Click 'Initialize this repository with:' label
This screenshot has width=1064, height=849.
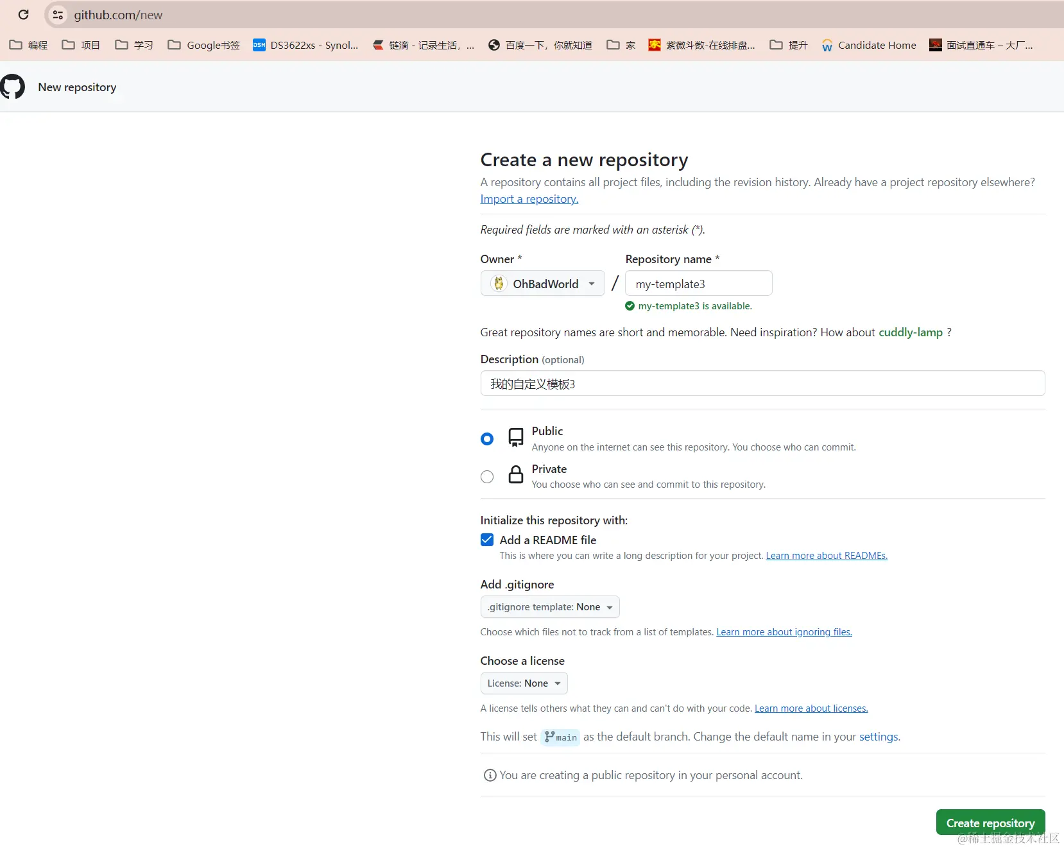tap(554, 520)
